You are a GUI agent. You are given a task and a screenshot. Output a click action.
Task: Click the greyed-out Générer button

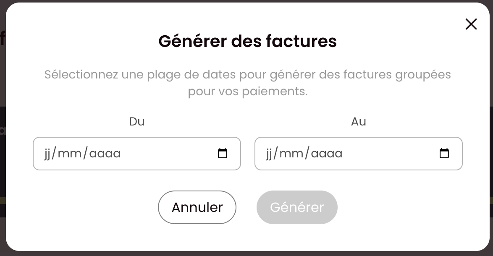(297, 207)
